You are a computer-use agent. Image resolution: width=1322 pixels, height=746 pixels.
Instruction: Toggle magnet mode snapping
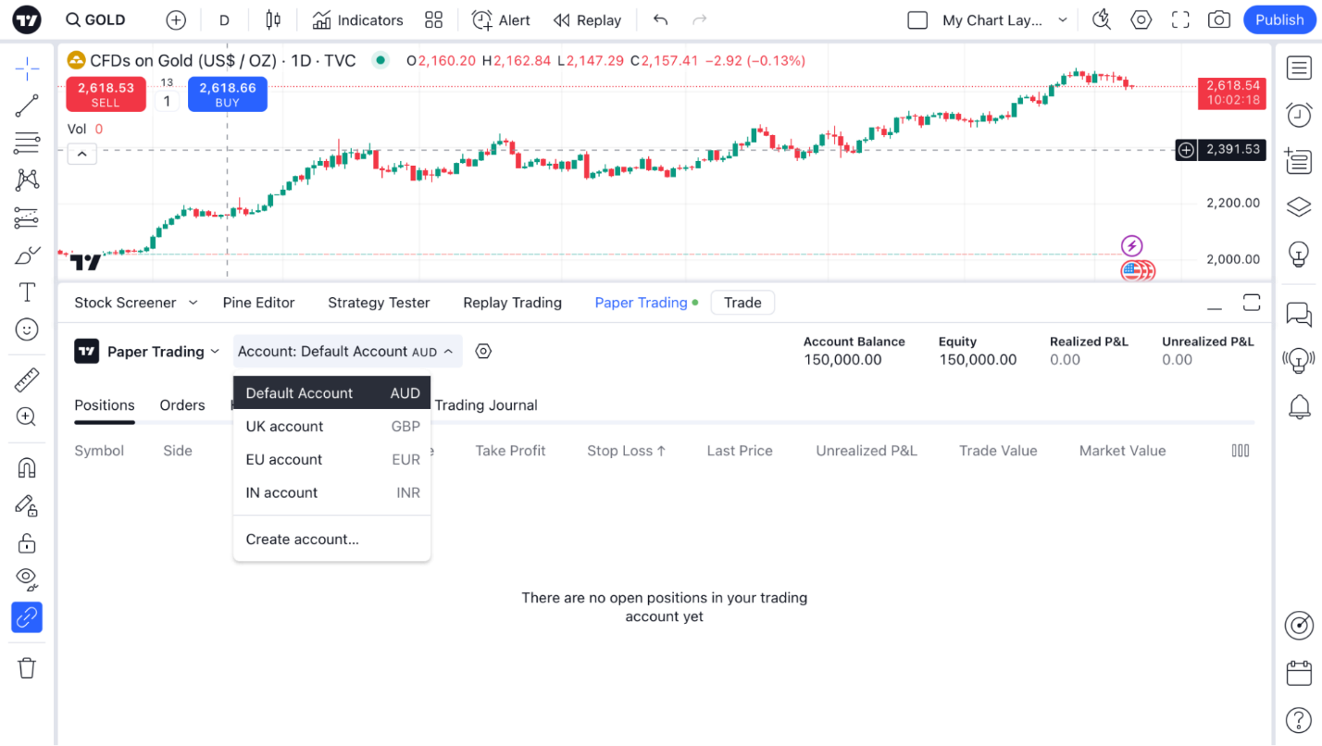point(27,467)
